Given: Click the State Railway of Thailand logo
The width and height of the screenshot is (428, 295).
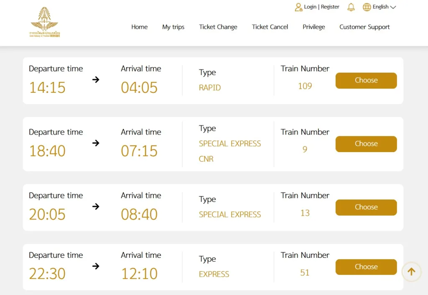Looking at the screenshot, I should (x=44, y=22).
